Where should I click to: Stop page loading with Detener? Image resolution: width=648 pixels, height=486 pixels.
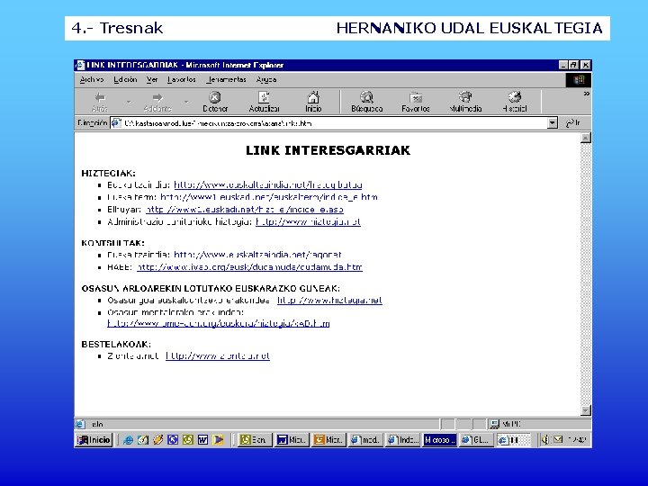pos(215,102)
